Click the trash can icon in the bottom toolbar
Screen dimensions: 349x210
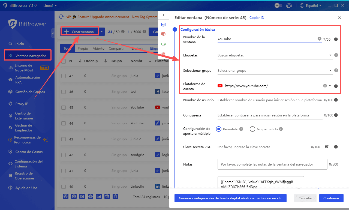point(116,196)
